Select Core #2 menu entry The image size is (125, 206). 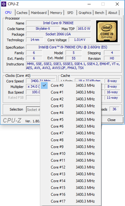point(71,99)
